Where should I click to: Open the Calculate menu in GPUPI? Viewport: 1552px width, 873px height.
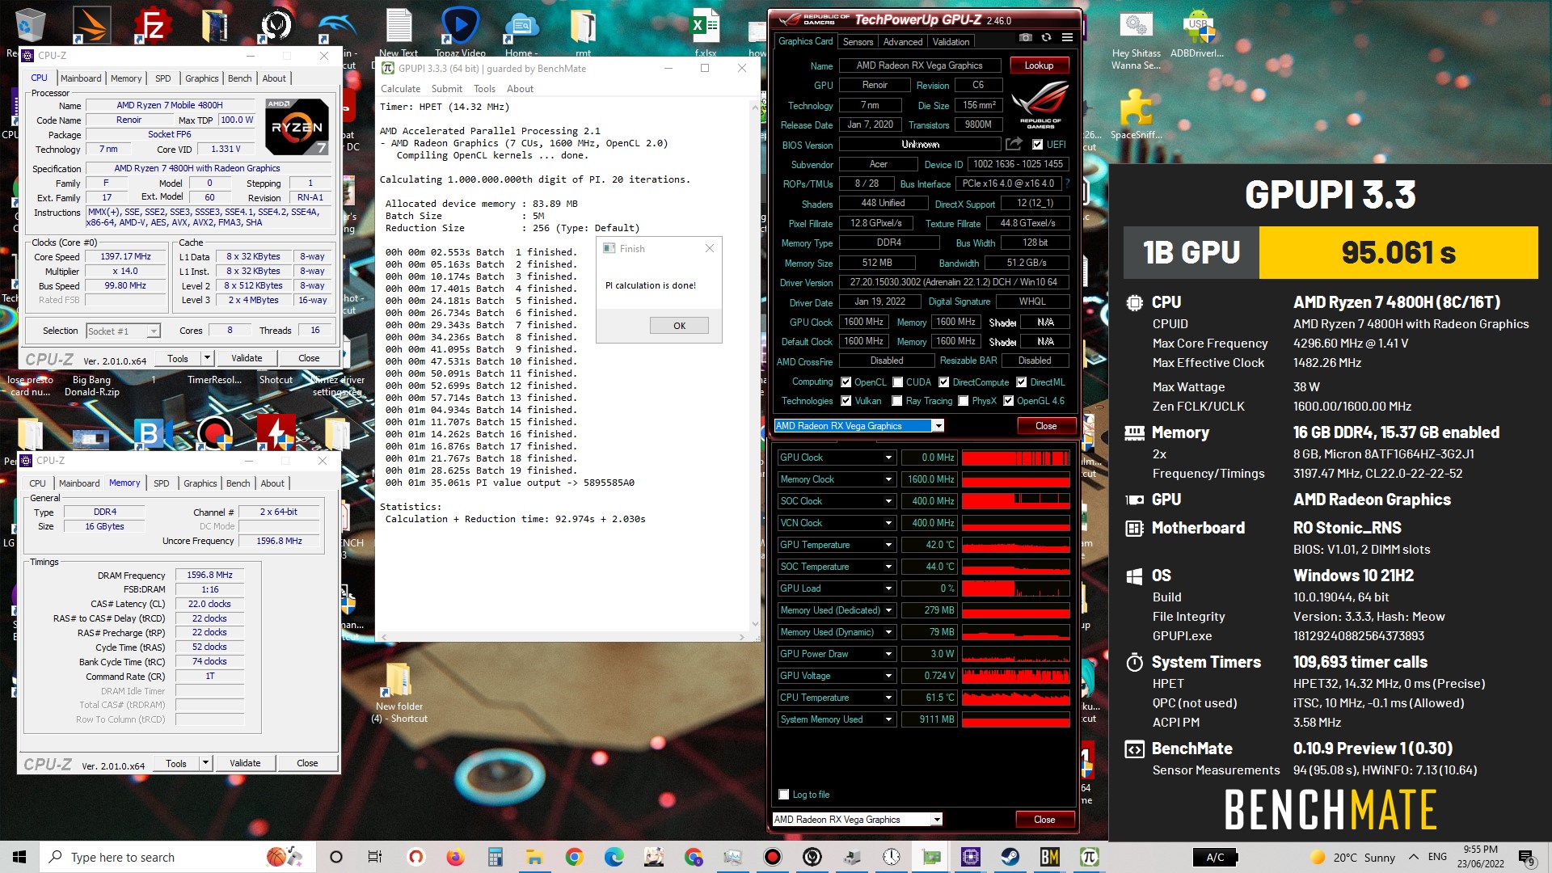pyautogui.click(x=400, y=89)
